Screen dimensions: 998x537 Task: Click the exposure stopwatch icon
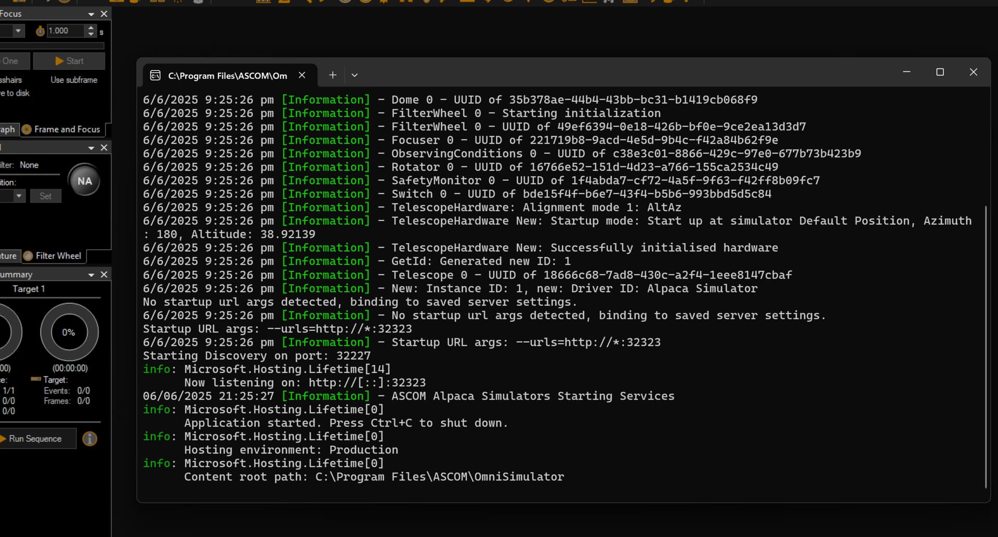point(40,31)
